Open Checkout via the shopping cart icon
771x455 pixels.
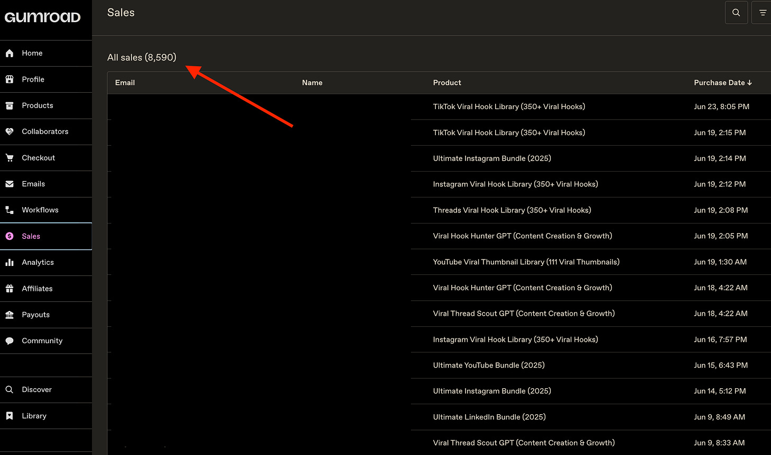(10, 158)
